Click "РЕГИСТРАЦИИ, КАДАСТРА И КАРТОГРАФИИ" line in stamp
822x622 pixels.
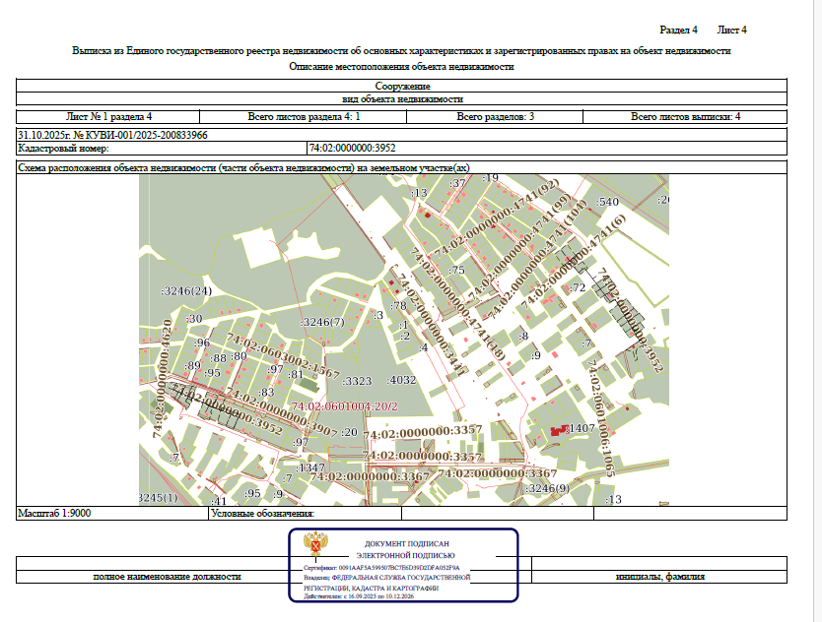[372, 588]
